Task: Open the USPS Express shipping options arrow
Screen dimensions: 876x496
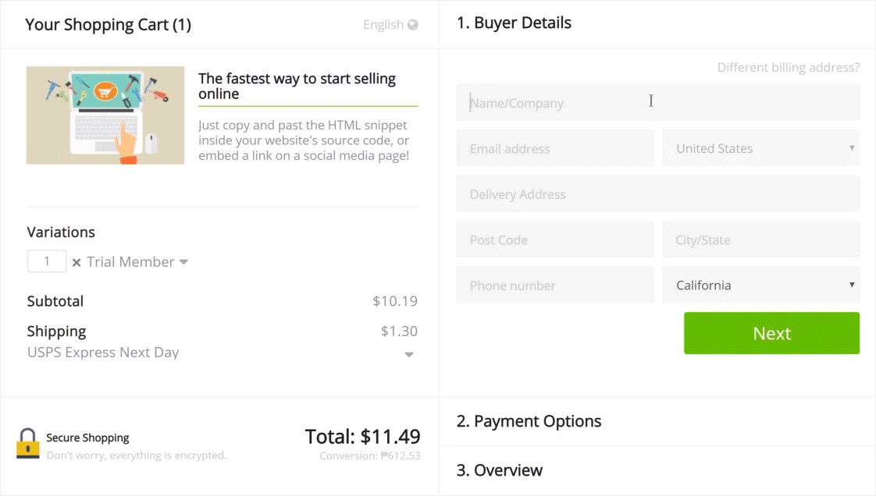Action: (x=409, y=355)
